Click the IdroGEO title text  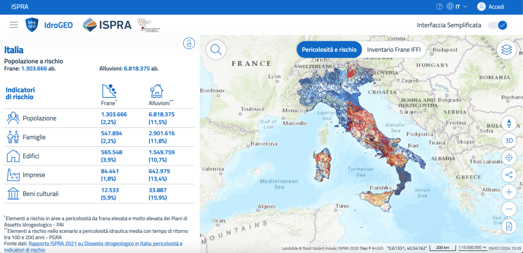pos(58,25)
